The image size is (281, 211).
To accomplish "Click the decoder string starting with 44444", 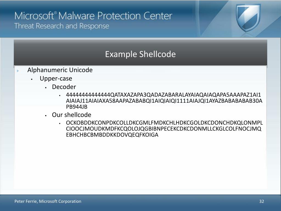I will click(x=164, y=101).
